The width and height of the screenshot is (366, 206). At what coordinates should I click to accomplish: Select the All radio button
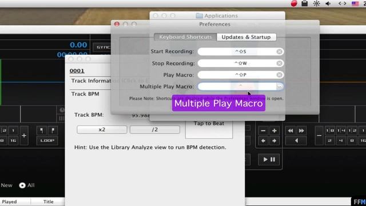point(22,185)
